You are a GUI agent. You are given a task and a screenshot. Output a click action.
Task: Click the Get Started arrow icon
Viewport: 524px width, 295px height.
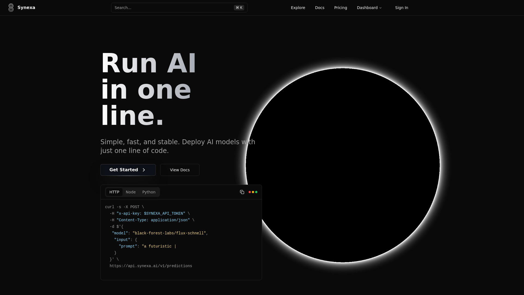[x=144, y=170]
